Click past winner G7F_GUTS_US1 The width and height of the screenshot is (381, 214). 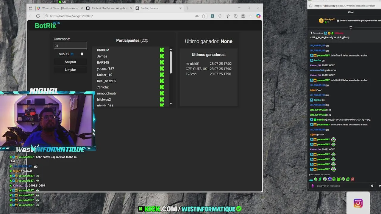tap(197, 69)
